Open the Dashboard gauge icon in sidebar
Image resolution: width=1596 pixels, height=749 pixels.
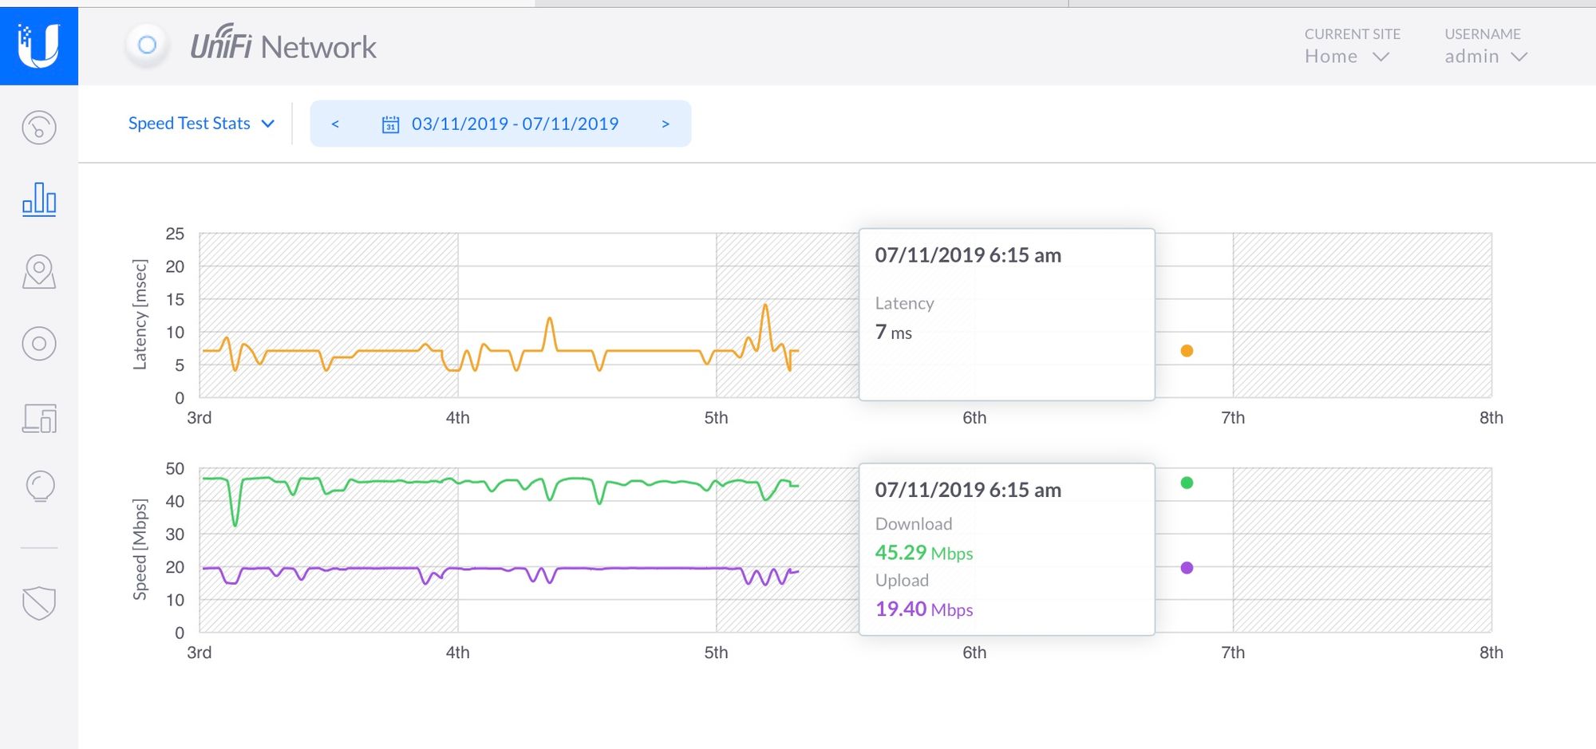coord(38,128)
